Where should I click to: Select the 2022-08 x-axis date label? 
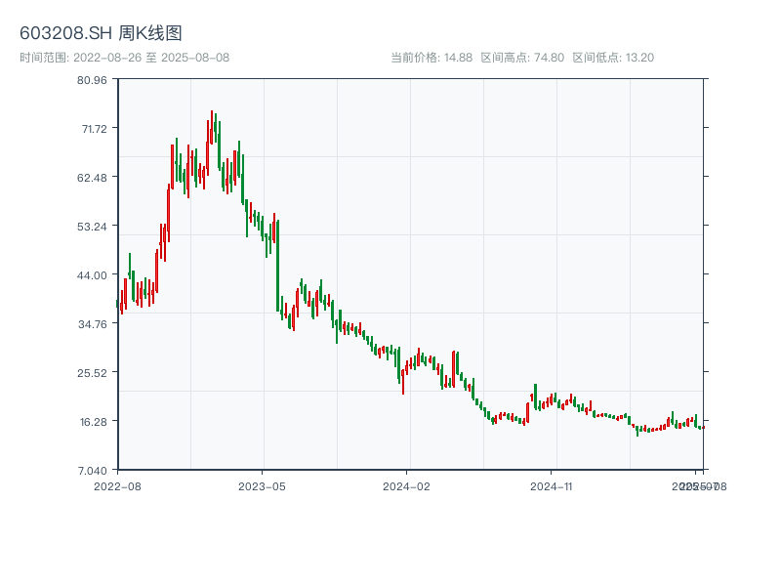117,485
